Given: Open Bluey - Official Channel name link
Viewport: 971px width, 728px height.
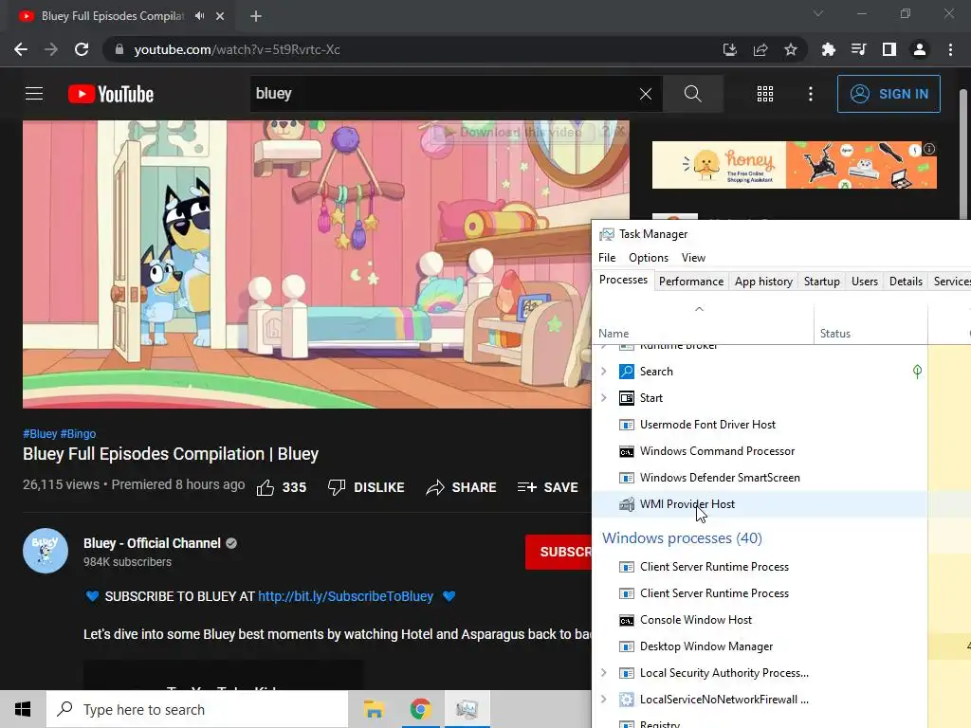Looking at the screenshot, I should pos(152,543).
